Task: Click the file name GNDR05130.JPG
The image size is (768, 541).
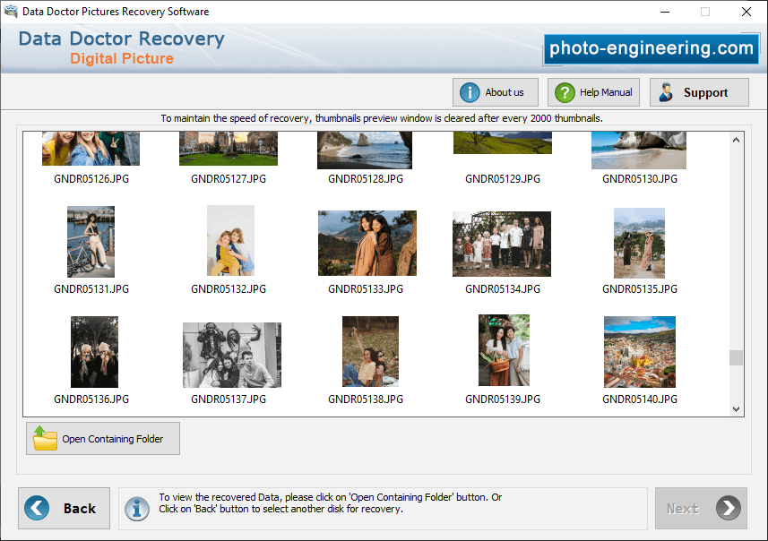Action: coord(640,179)
